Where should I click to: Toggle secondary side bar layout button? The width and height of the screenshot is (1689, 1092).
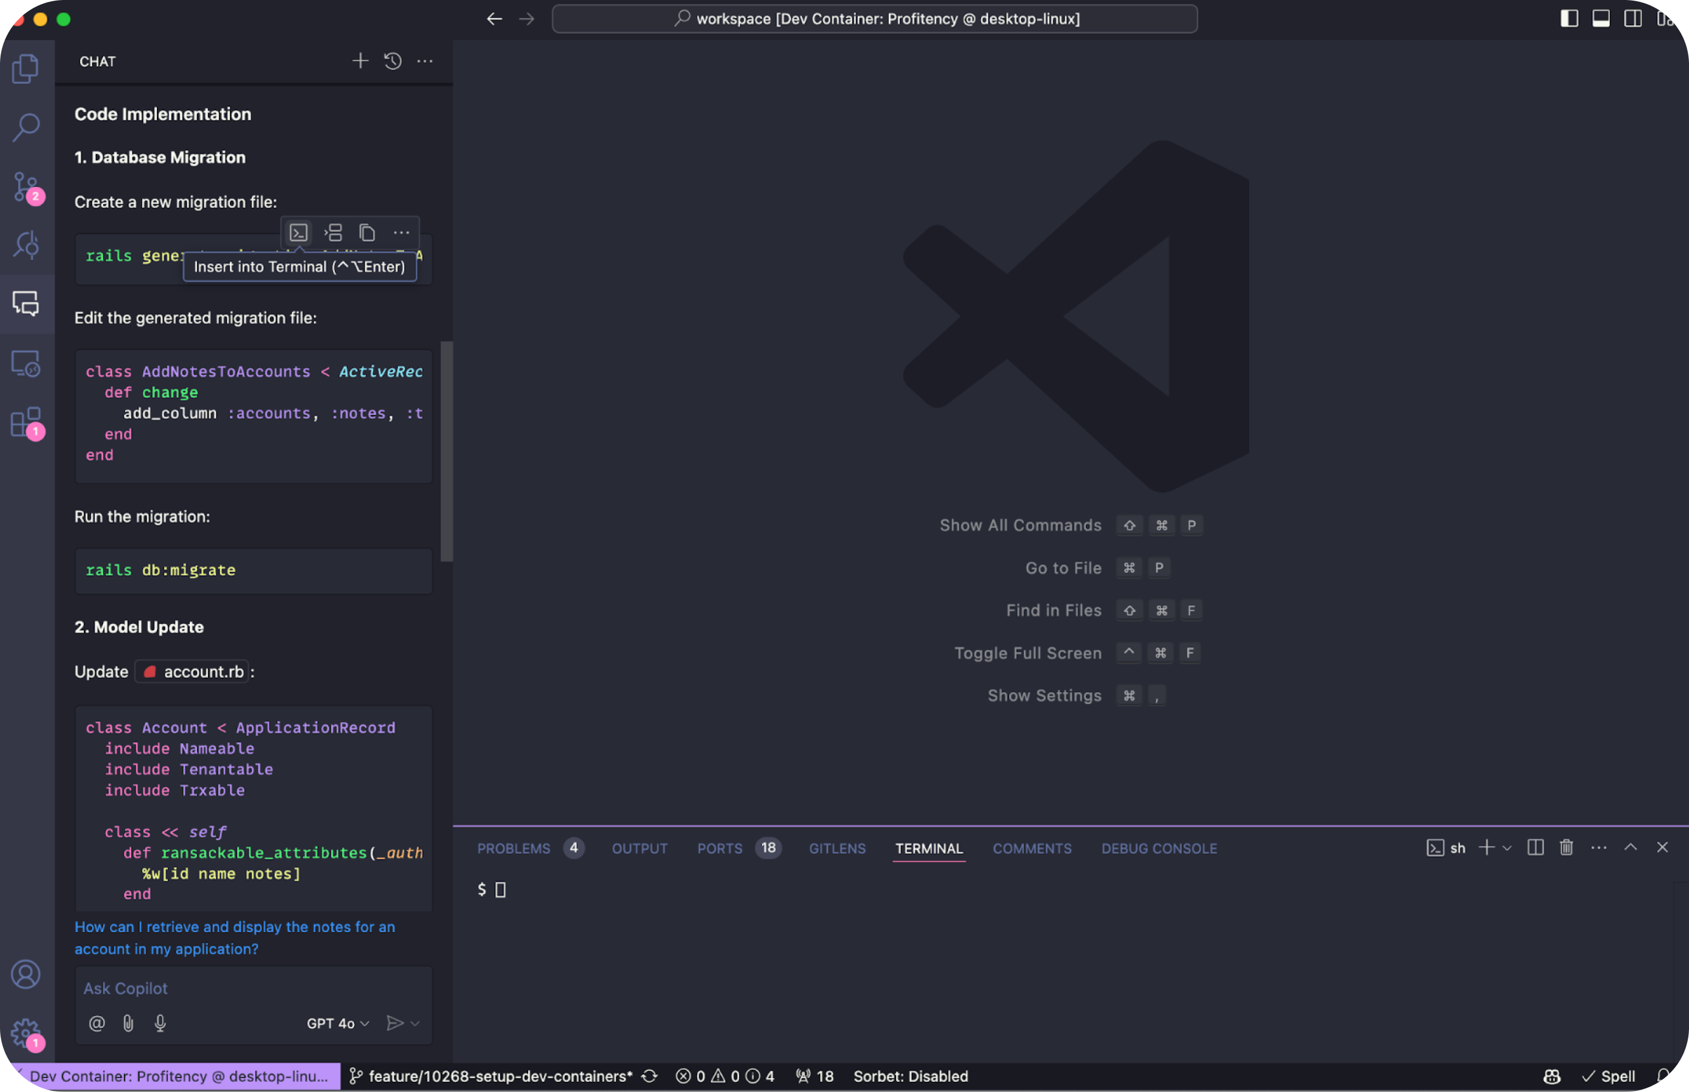1633,19
